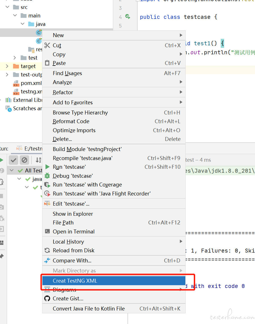The width and height of the screenshot is (255, 324).
Task: Click the Scratches and Consoles icon
Action: pos(8,109)
